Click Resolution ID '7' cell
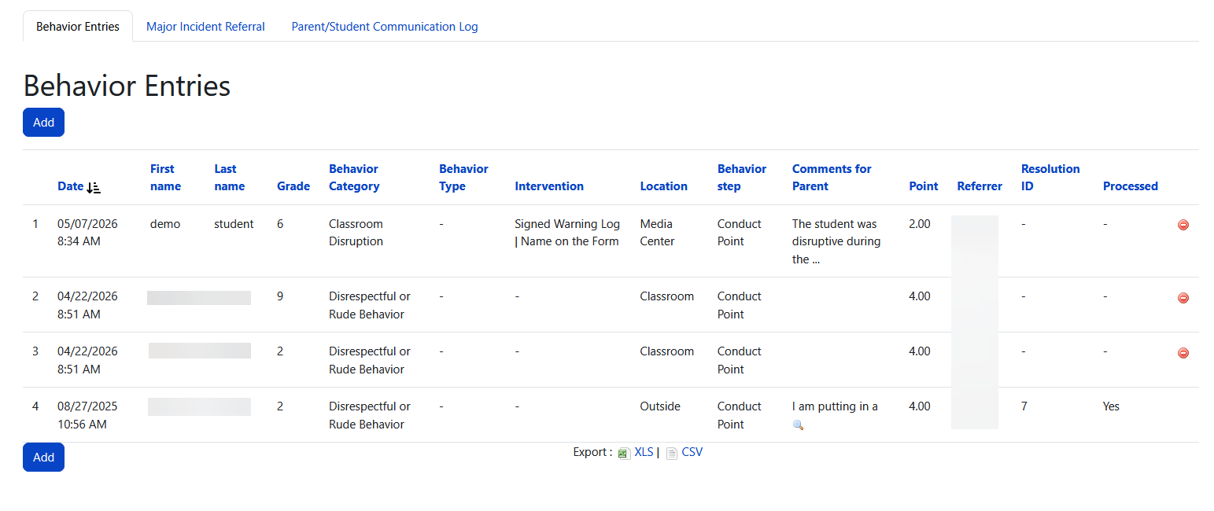Image resolution: width=1214 pixels, height=511 pixels. click(x=1024, y=406)
